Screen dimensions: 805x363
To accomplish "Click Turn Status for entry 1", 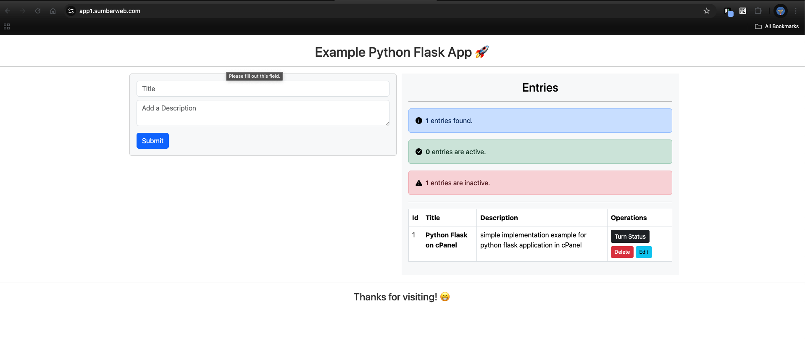I will tap(630, 237).
